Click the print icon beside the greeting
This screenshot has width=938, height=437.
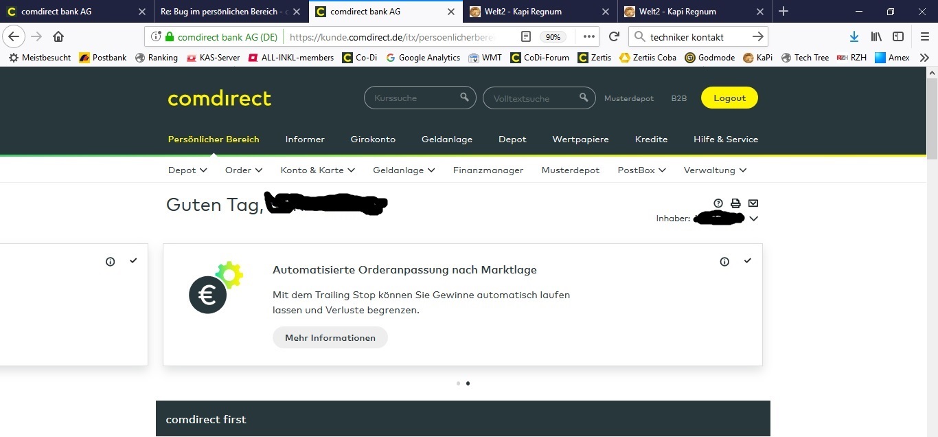(735, 203)
